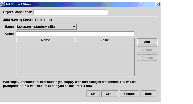Image resolution: width=193 pixels, height=104 pixels.
Task: Click the Add button
Action: tap(147, 42)
